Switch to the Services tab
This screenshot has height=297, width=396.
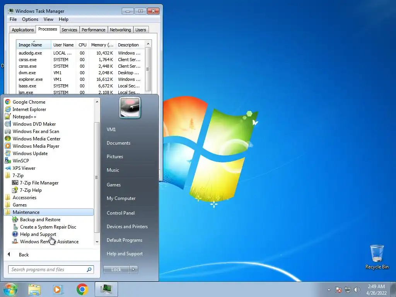tap(69, 30)
